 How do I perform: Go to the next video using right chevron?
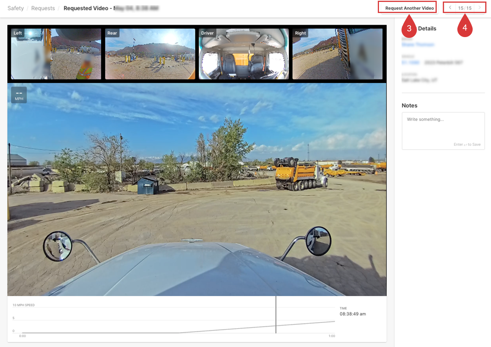tap(480, 8)
